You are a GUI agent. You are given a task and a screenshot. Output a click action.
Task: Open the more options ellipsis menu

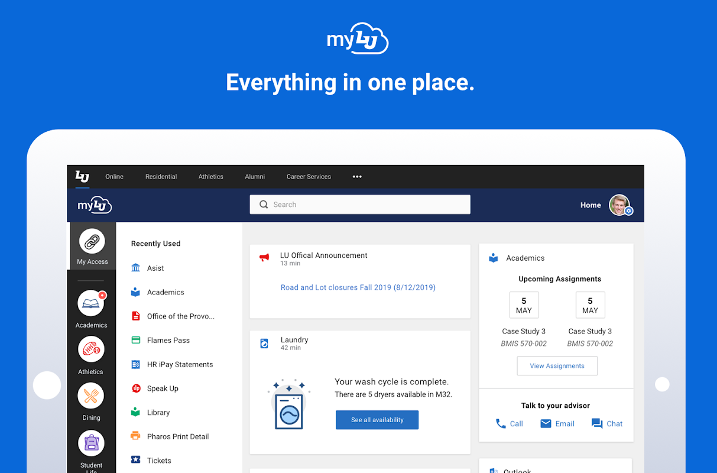(357, 176)
